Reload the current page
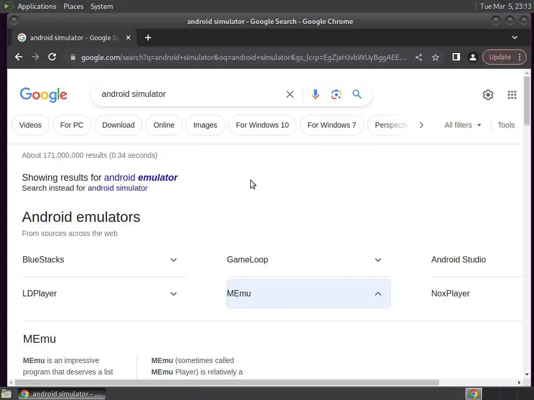 (x=52, y=57)
